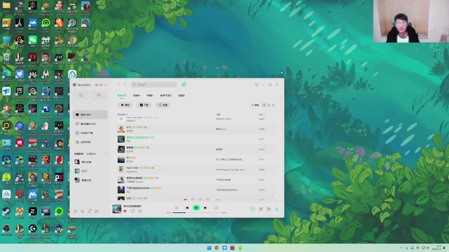Switch to the albums 1 tab
The height and width of the screenshot is (252, 449).
point(150,95)
